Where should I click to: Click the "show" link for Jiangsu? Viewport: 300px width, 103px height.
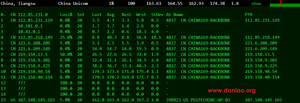point(256,4)
